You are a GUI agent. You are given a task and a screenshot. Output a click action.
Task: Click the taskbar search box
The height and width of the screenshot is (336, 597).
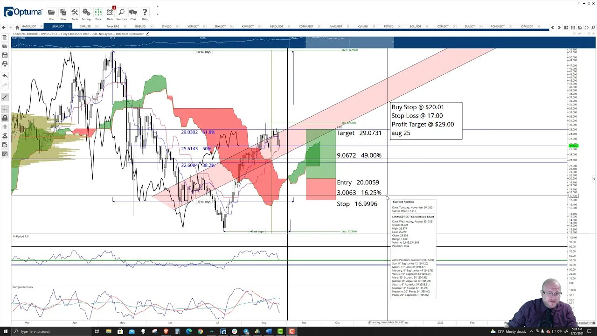pos(51,331)
